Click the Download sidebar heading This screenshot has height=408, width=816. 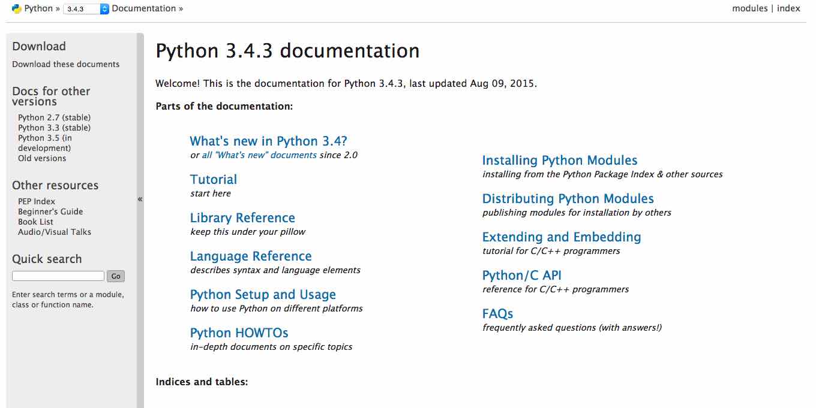(39, 46)
